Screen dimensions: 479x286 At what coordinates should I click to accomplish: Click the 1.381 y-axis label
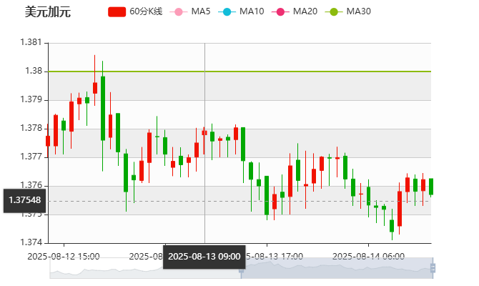pyautogui.click(x=31, y=42)
